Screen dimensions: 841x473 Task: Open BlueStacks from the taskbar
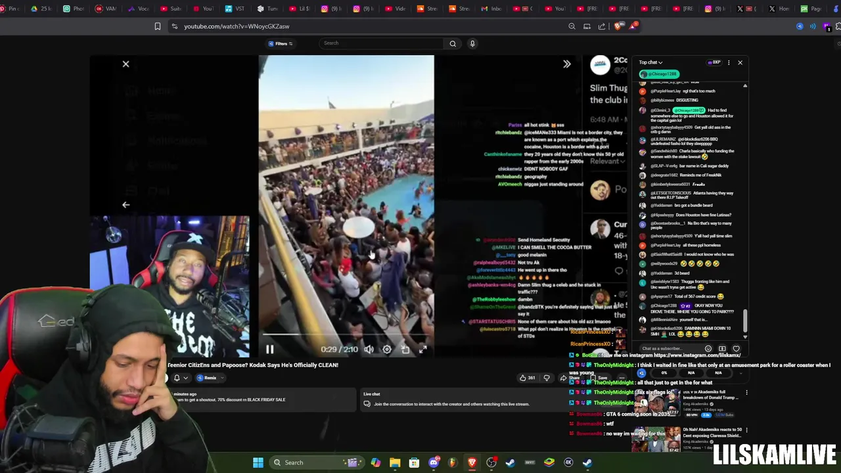coord(549,462)
